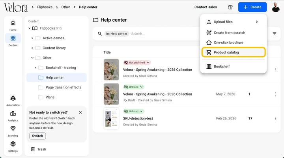Open the SKU-detection-test thumbnail
Screen dimensions: 284x158
click(111, 118)
